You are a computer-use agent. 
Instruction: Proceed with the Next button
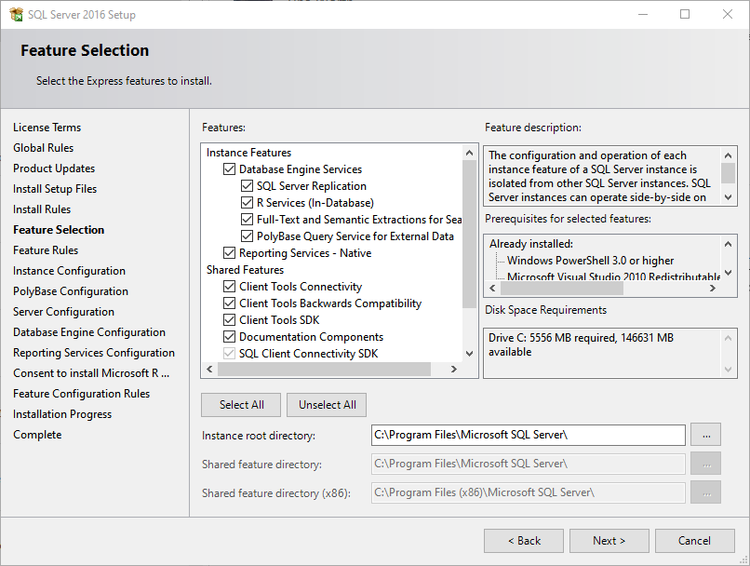(609, 541)
